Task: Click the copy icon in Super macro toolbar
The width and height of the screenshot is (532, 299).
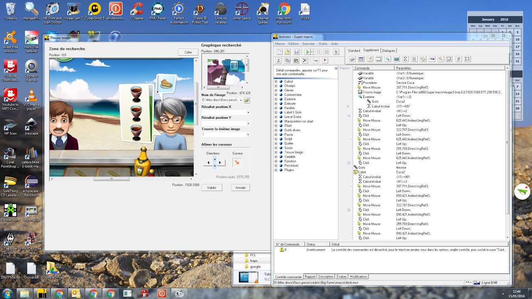Action: point(287,61)
